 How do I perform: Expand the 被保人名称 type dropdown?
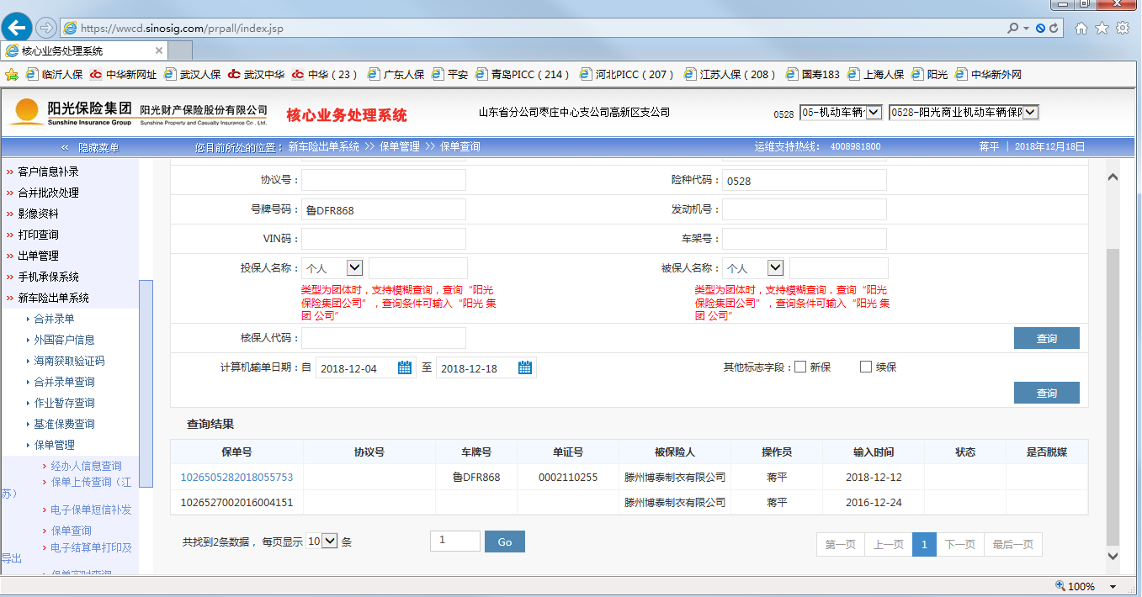tap(775, 267)
